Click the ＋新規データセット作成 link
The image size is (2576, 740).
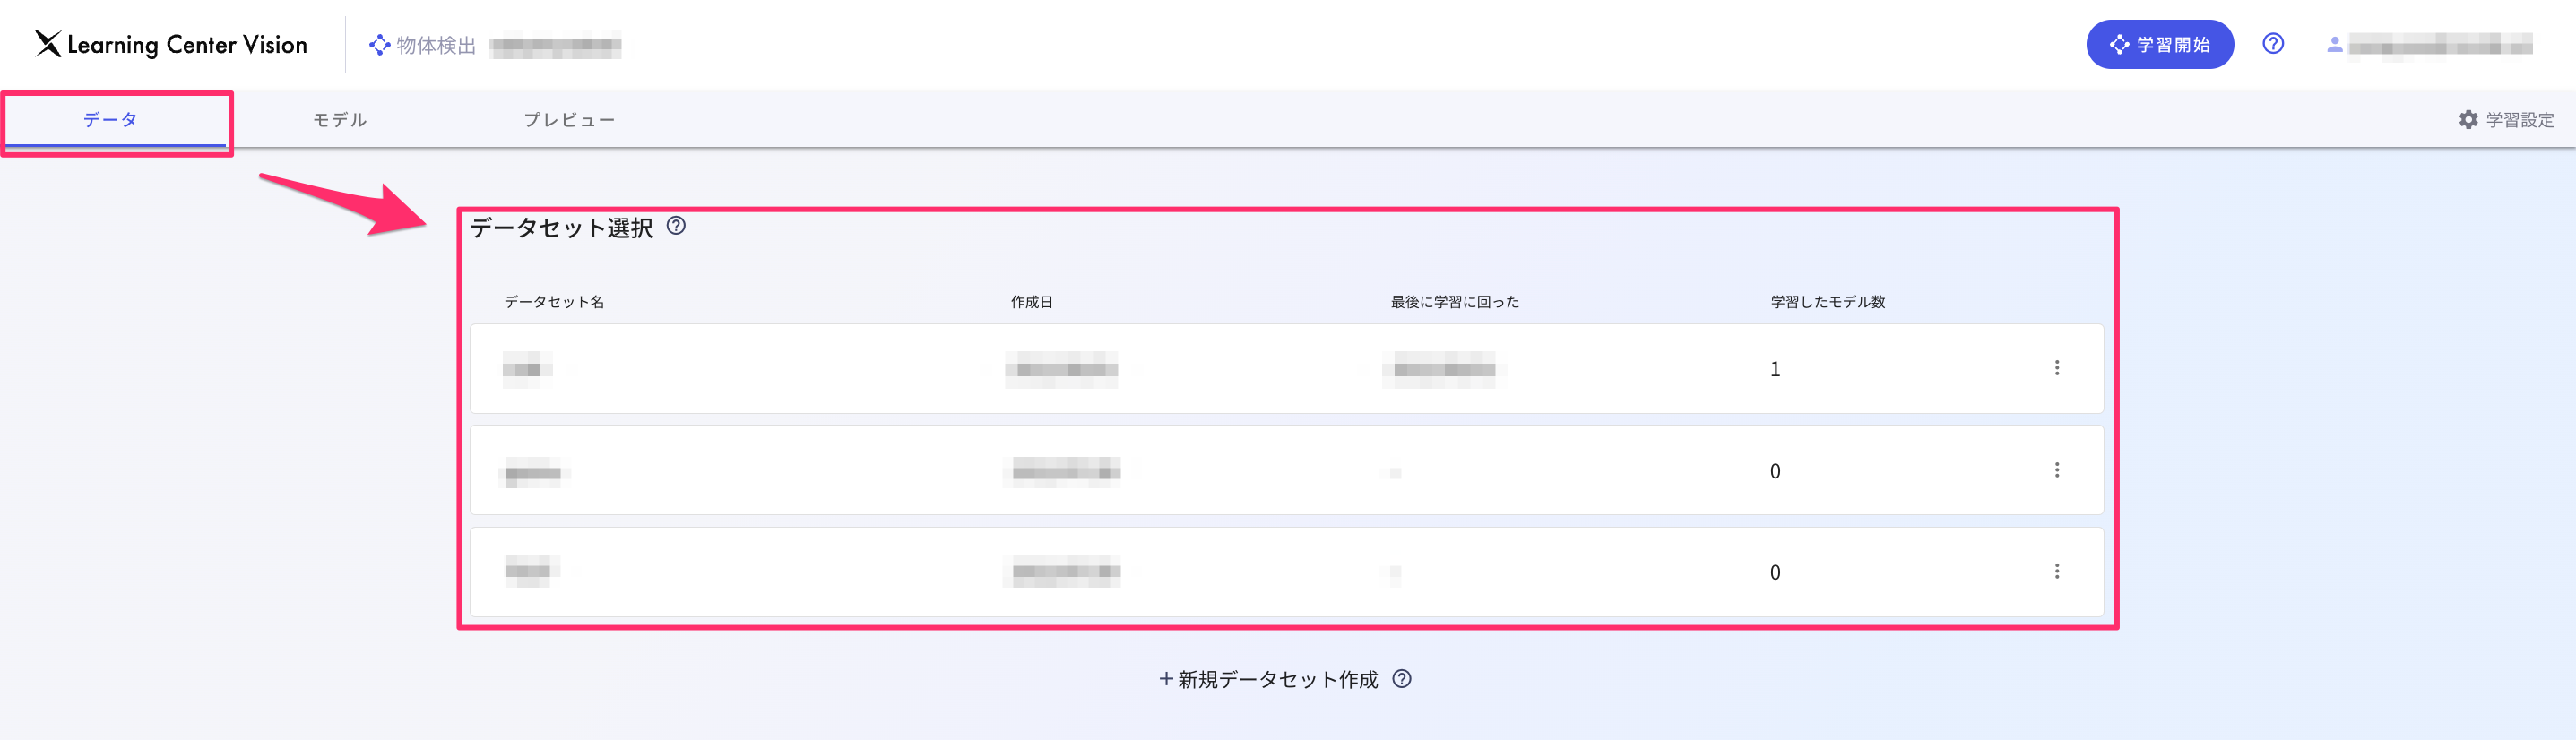coord(1268,680)
